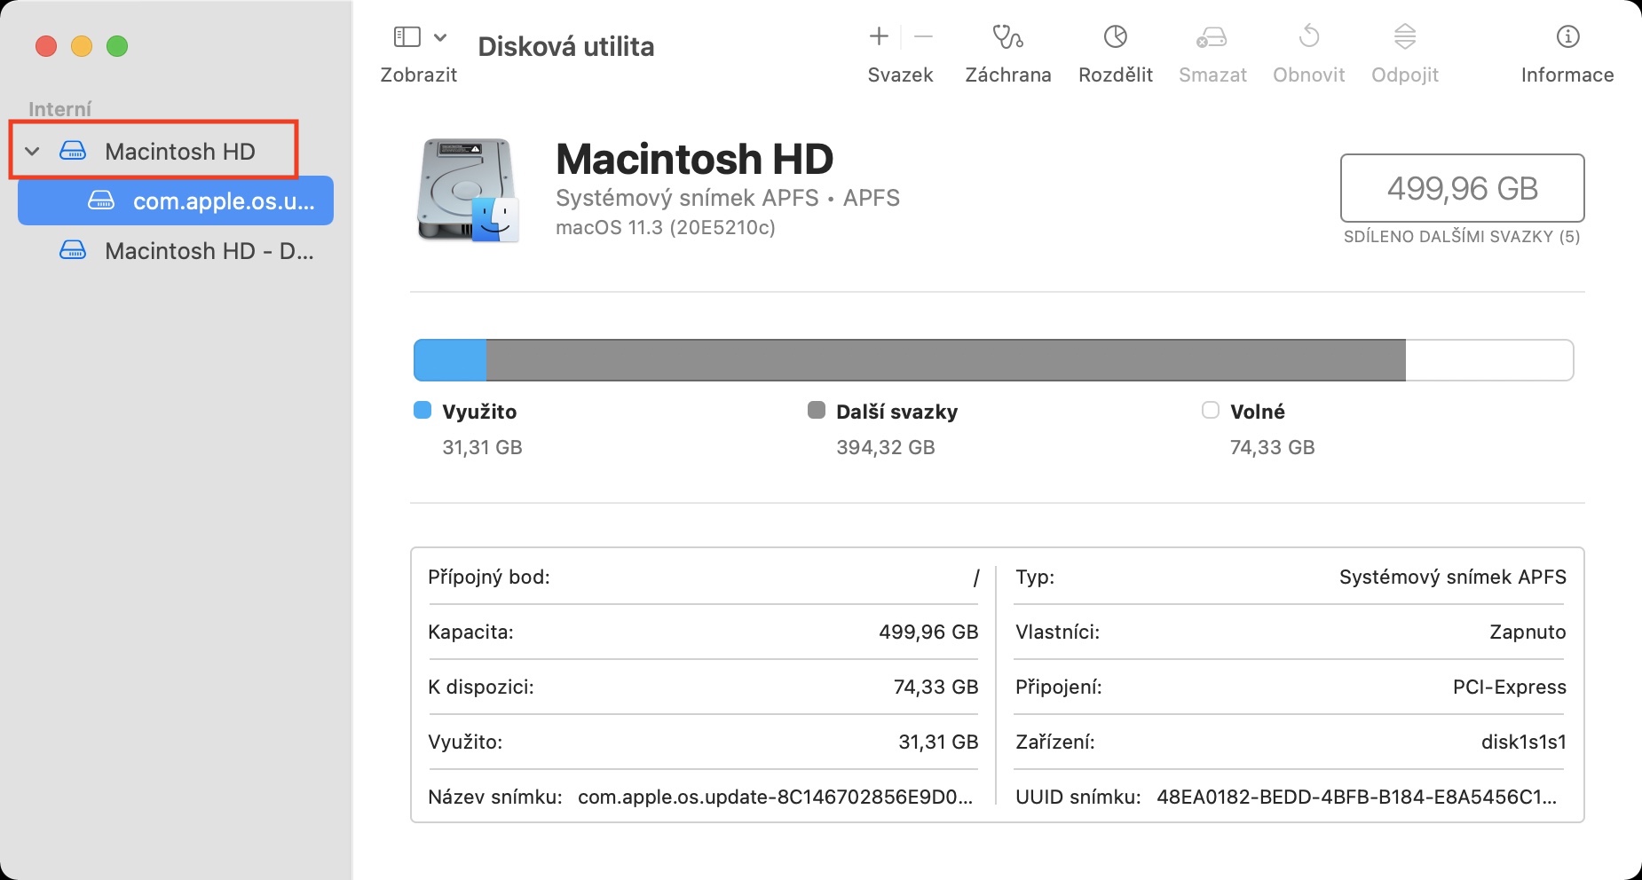Click the Obnovit restore arrow icon
Viewport: 1642px width, 880px height.
[x=1308, y=37]
